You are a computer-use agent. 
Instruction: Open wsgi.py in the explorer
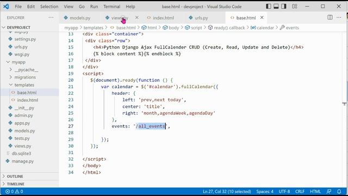point(22,54)
